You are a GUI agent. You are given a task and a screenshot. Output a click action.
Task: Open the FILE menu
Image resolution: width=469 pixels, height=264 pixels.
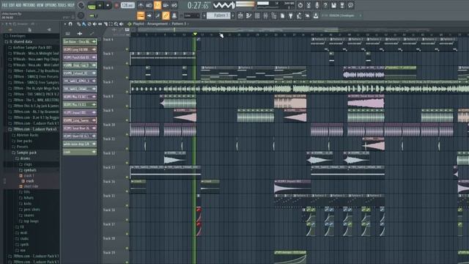click(5, 5)
